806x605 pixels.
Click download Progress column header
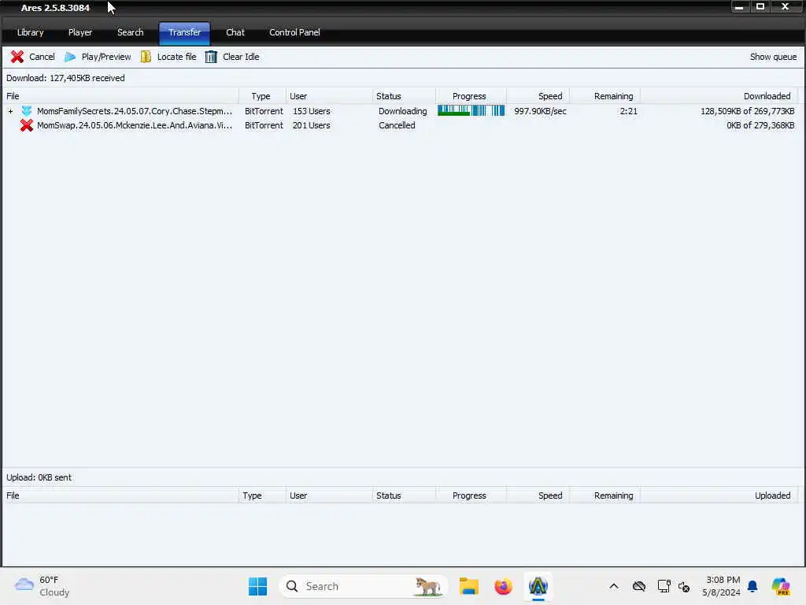click(x=471, y=96)
